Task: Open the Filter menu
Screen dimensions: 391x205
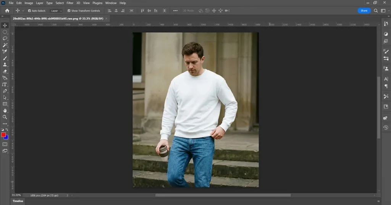Action: pyautogui.click(x=70, y=3)
